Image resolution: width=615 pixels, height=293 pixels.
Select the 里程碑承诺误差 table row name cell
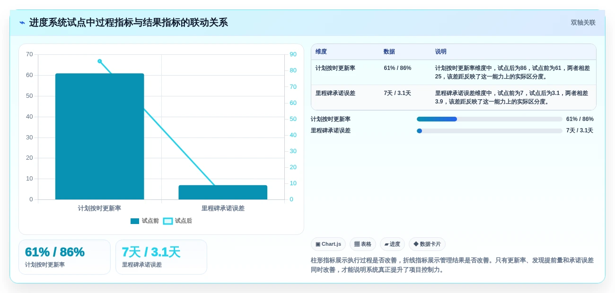[x=335, y=93]
